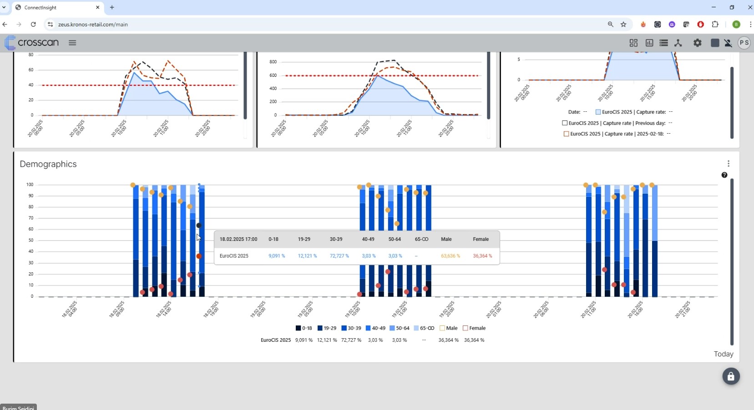Toggle EuroCIS 2025 Capture rate legend
754x410 pixels.
598,112
